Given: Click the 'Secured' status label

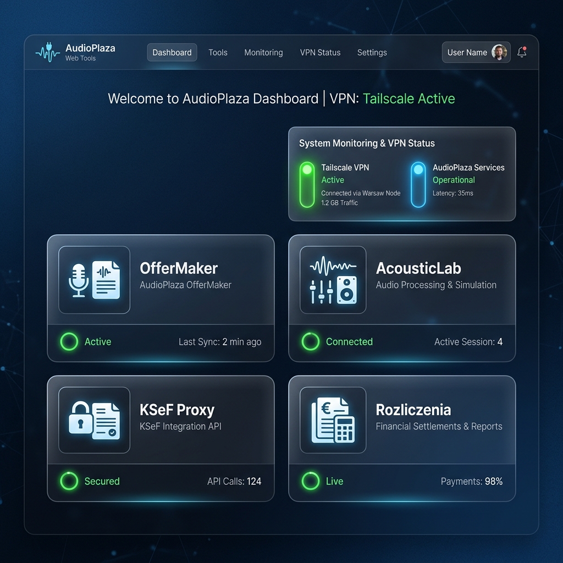Looking at the screenshot, I should [x=102, y=482].
